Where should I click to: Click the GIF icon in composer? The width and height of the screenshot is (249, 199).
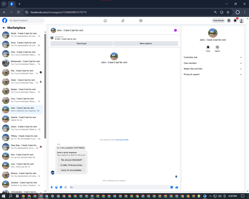click(x=66, y=187)
